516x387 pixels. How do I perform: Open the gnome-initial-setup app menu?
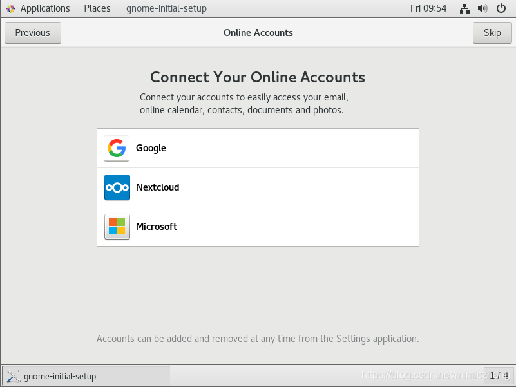click(166, 8)
